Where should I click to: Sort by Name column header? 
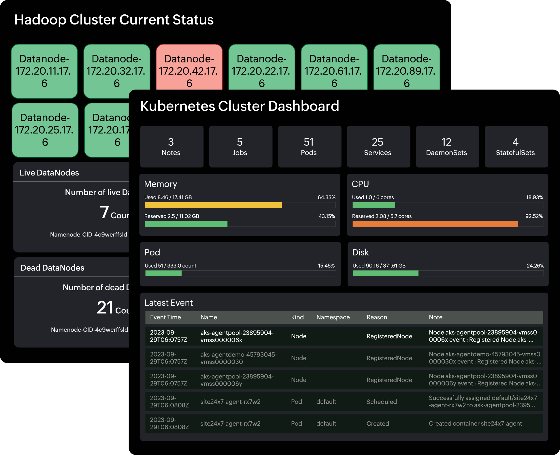click(x=209, y=317)
